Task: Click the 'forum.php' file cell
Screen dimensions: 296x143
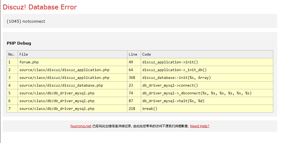Action: coord(72,62)
